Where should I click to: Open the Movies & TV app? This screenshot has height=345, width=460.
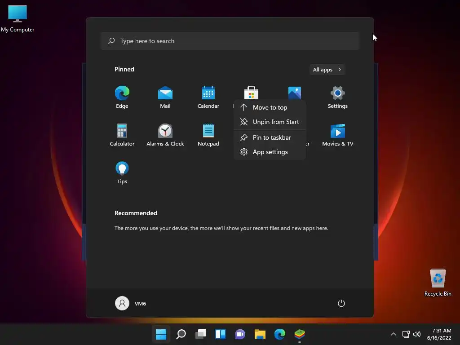pos(338,135)
